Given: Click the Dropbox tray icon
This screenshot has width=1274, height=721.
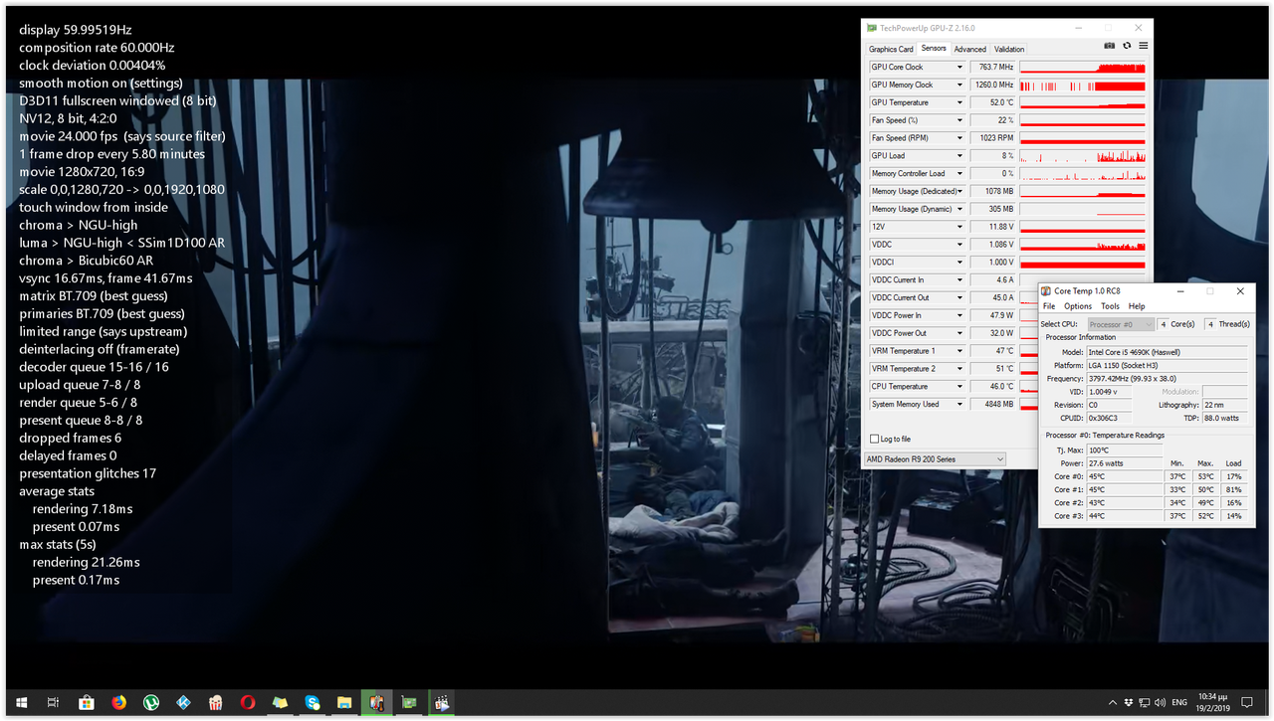Looking at the screenshot, I should [1129, 702].
